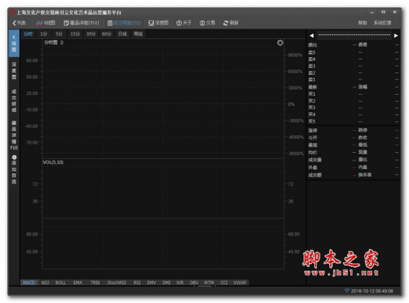
Task: Click the 成交量 volume label
Action: (315, 160)
